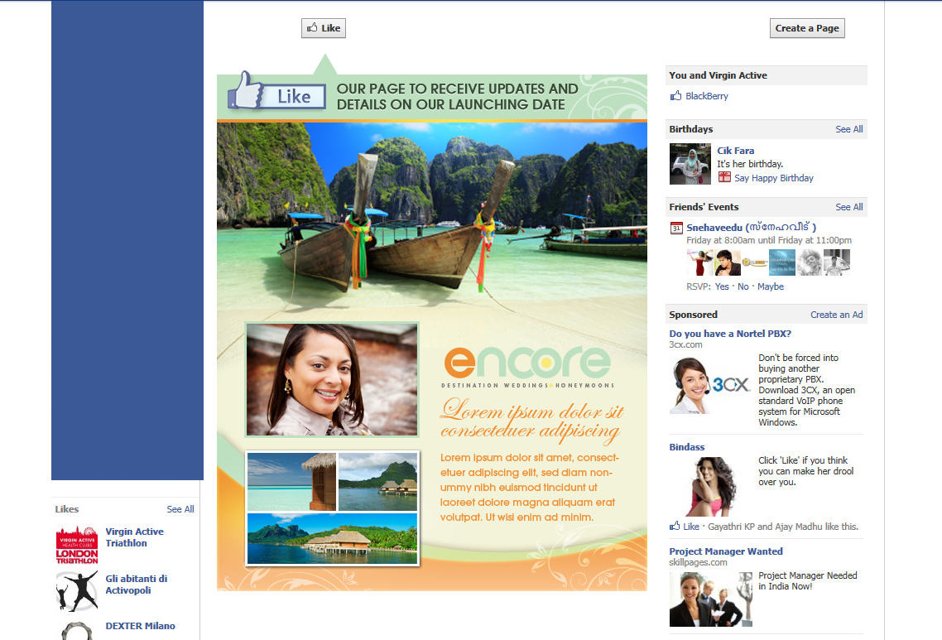Expand See All in the Likes section
This screenshot has height=640, width=942.
point(180,509)
